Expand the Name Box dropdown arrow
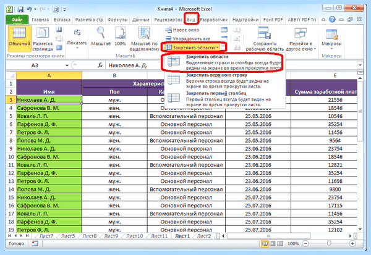Viewport: 371px width, 255px height. click(x=67, y=65)
